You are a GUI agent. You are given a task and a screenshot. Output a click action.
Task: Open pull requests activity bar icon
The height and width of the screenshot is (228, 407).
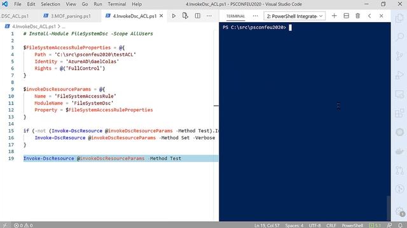(x=399, y=170)
